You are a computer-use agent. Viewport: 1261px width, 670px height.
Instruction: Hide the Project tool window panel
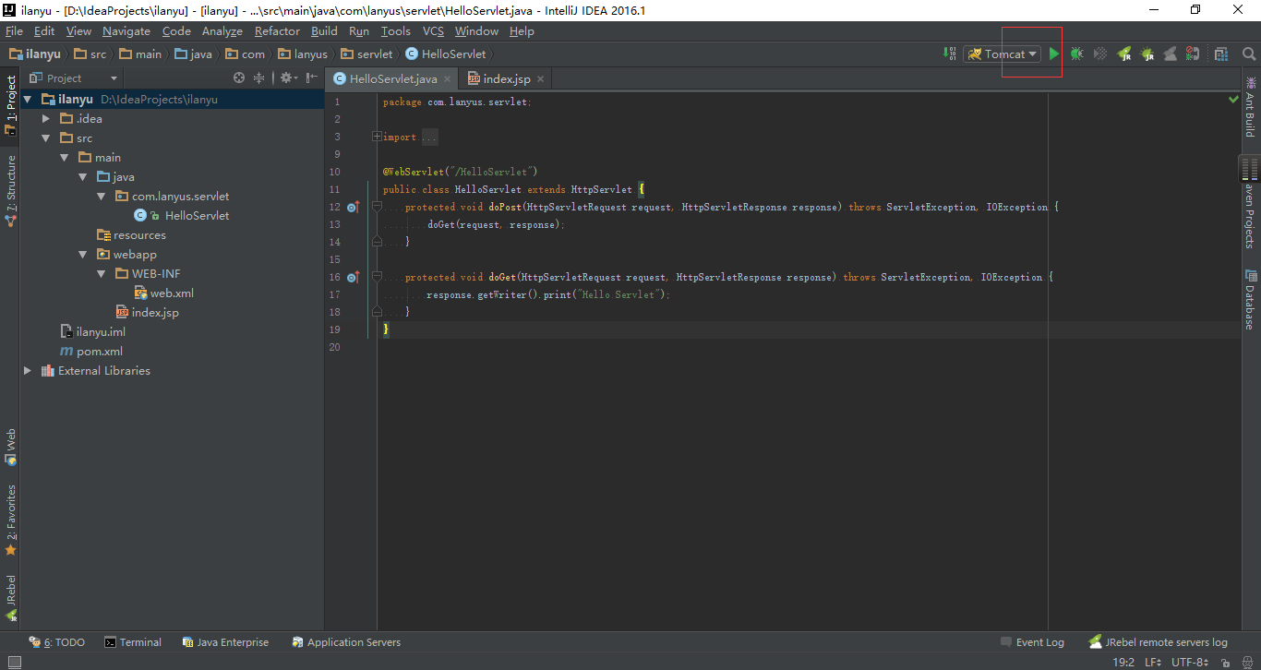[x=311, y=78]
